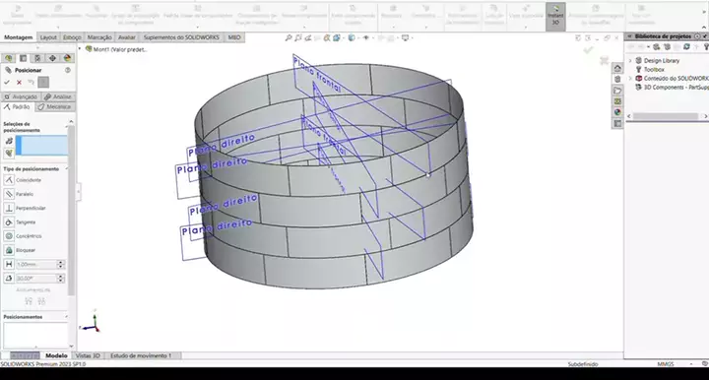
Task: Click Zoom to Fit magnifier icon
Action: [289, 38]
